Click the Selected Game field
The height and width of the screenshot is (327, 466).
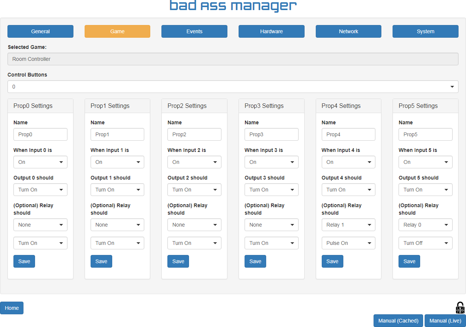coord(233,59)
